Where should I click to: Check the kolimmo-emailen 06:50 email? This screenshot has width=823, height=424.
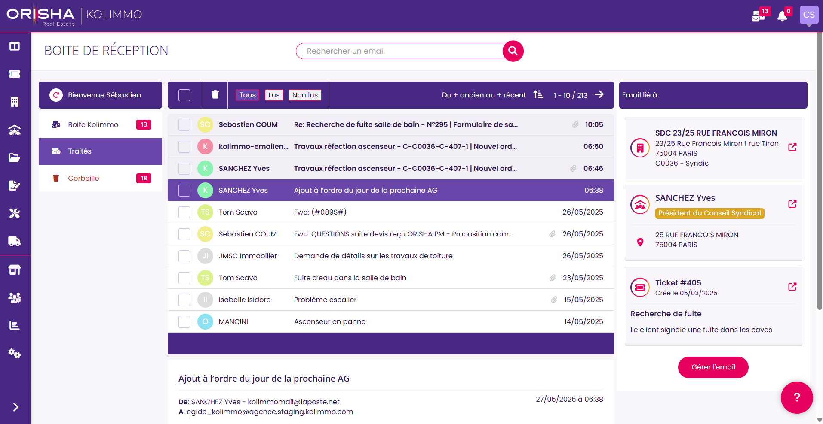point(184,147)
